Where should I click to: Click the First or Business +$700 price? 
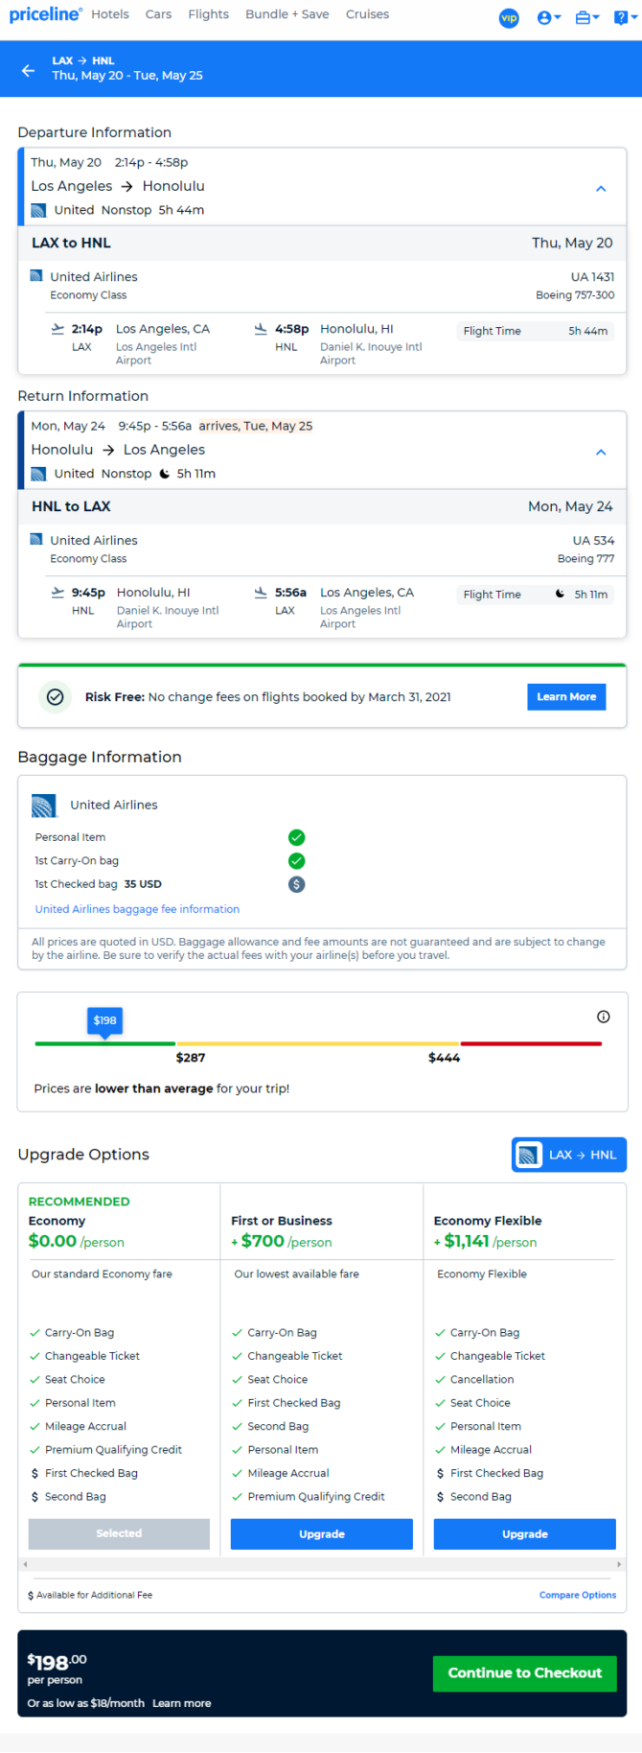tap(282, 1241)
